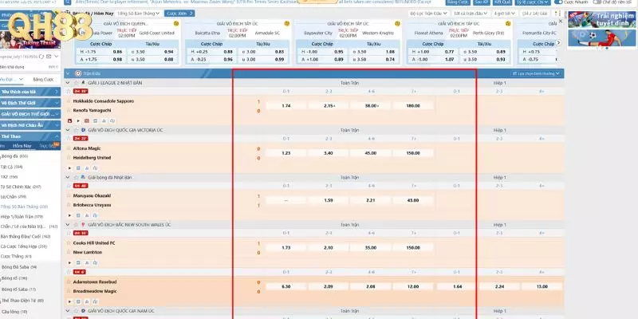Open Tổng Số Bàn Thắng dropdown
638x319 pixels.
141,14
